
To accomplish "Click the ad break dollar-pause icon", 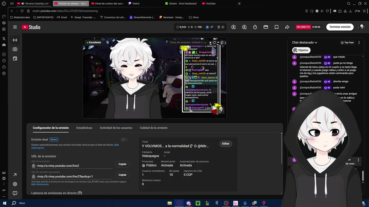I will tap(244, 27).
